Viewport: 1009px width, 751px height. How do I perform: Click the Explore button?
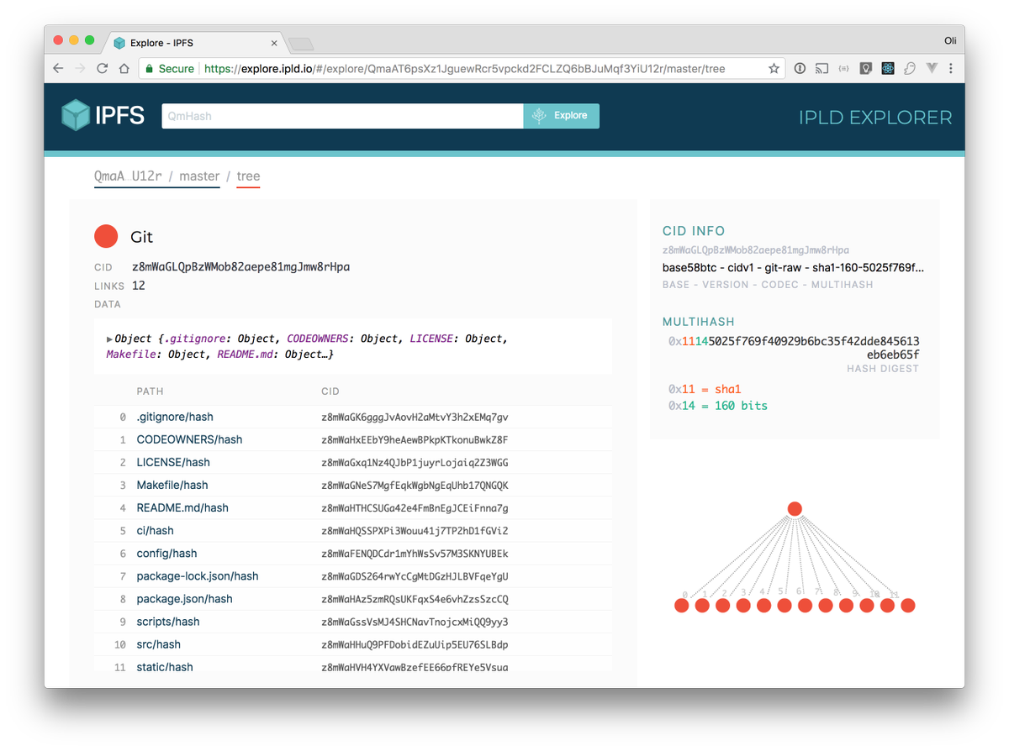click(x=561, y=116)
